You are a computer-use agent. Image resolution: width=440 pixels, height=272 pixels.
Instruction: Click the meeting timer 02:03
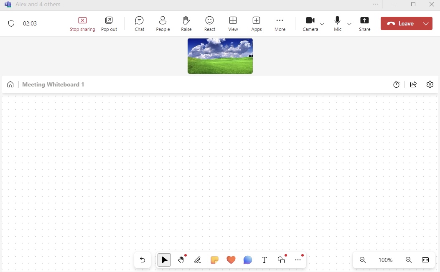(30, 23)
